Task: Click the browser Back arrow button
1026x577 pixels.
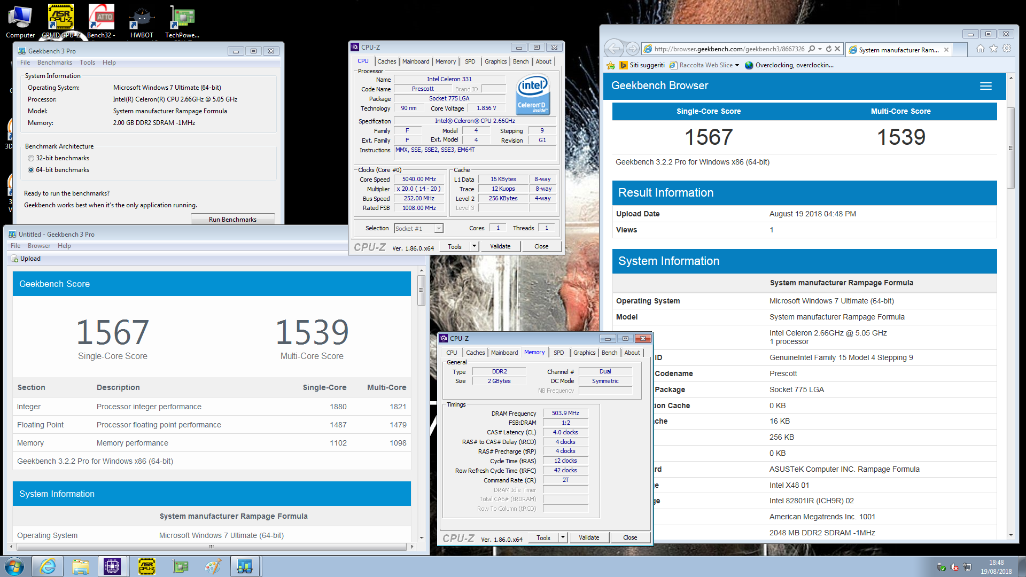Action: click(x=615, y=49)
